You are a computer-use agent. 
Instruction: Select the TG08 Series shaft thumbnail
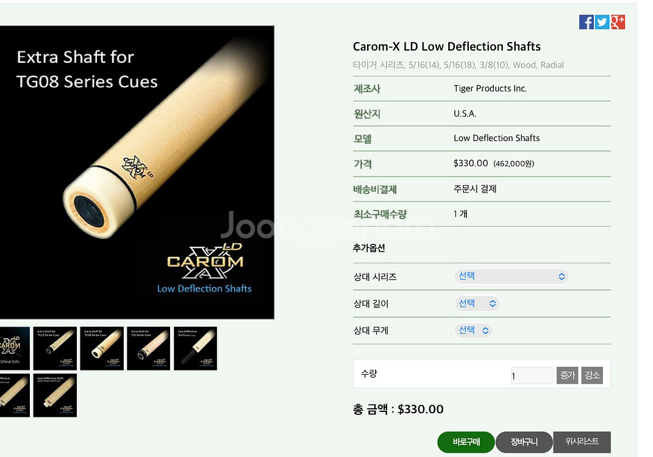tap(102, 349)
